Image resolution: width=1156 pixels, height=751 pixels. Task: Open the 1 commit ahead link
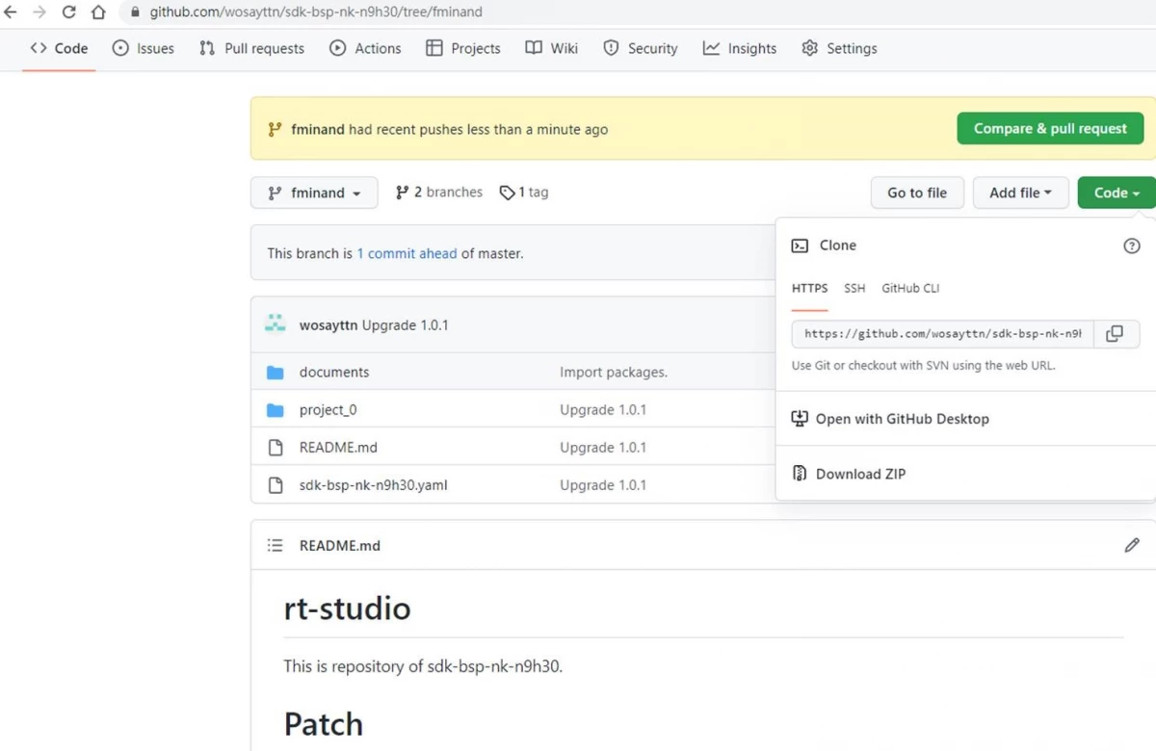pos(407,253)
